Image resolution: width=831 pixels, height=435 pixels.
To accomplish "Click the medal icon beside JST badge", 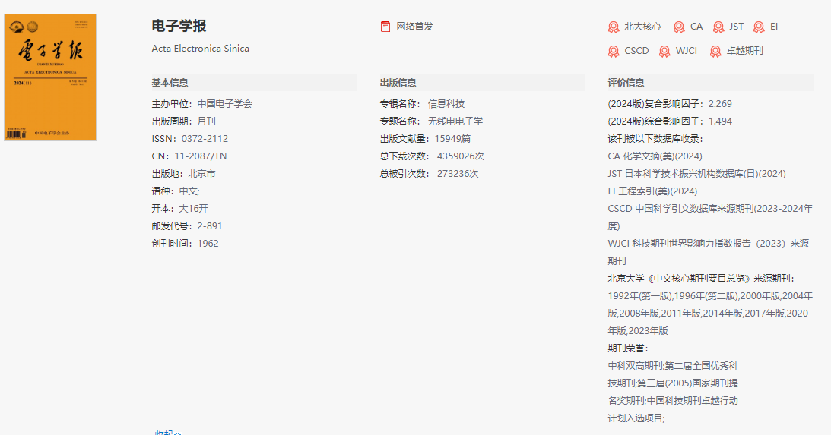I will [718, 27].
